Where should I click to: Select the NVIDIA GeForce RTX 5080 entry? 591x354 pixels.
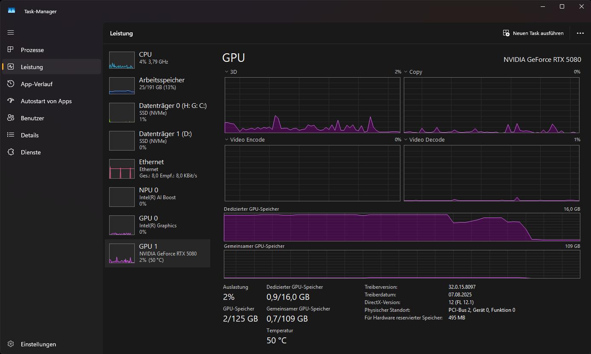tap(157, 254)
